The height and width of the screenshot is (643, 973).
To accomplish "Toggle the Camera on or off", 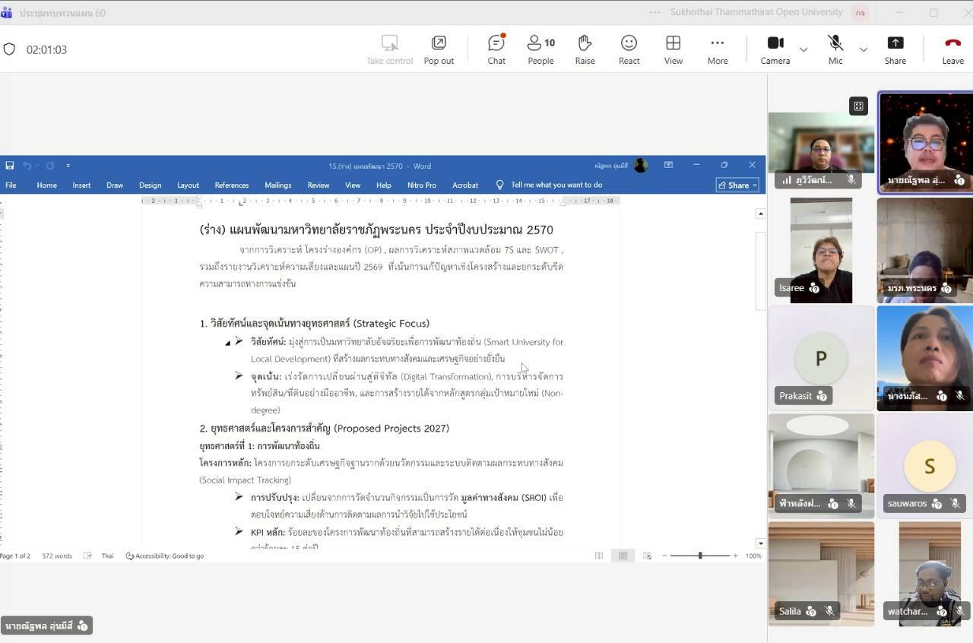I will point(775,49).
